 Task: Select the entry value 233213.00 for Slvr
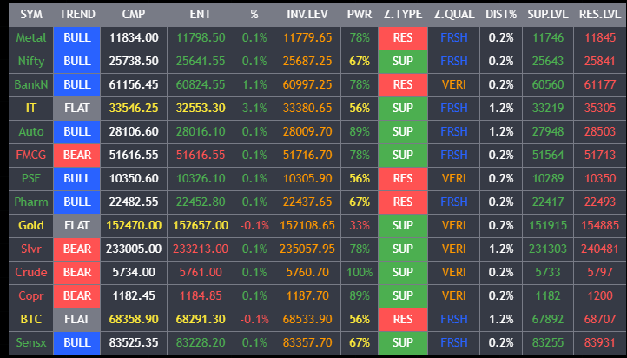201,249
